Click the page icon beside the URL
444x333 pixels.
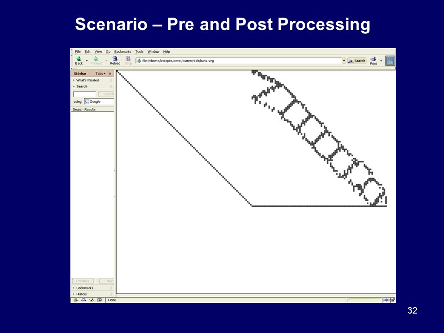(x=139, y=61)
